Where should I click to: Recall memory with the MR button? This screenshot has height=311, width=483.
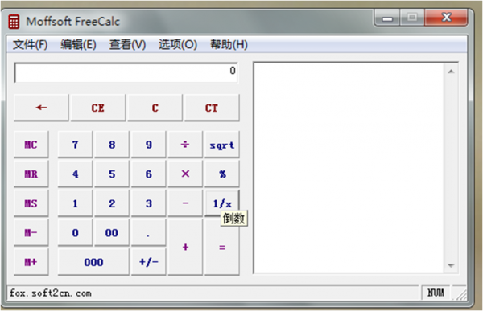(x=31, y=174)
